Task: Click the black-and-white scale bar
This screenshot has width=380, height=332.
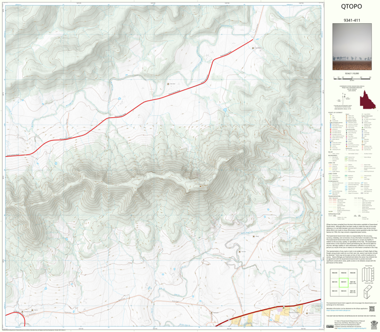Action: [x=352, y=78]
